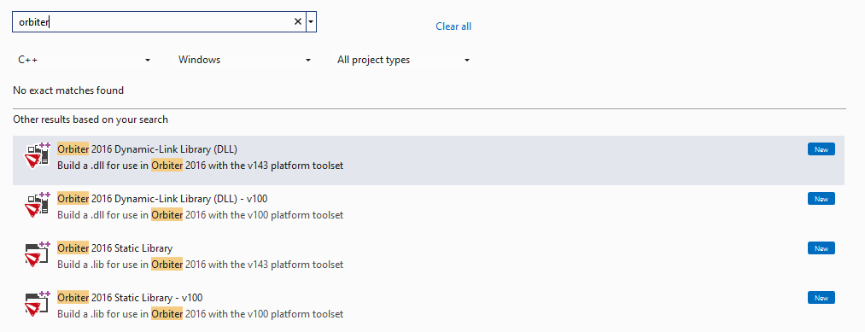Click the description 'Build a .dll ... v143 platform toolset'
865x332 pixels.
point(201,166)
